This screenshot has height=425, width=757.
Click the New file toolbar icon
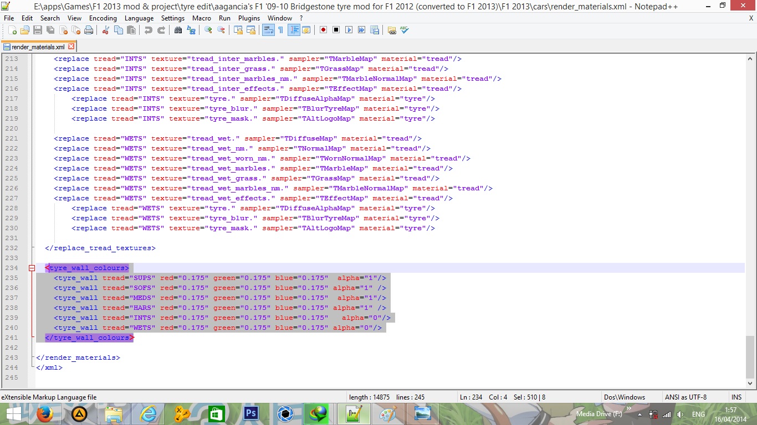click(x=12, y=30)
